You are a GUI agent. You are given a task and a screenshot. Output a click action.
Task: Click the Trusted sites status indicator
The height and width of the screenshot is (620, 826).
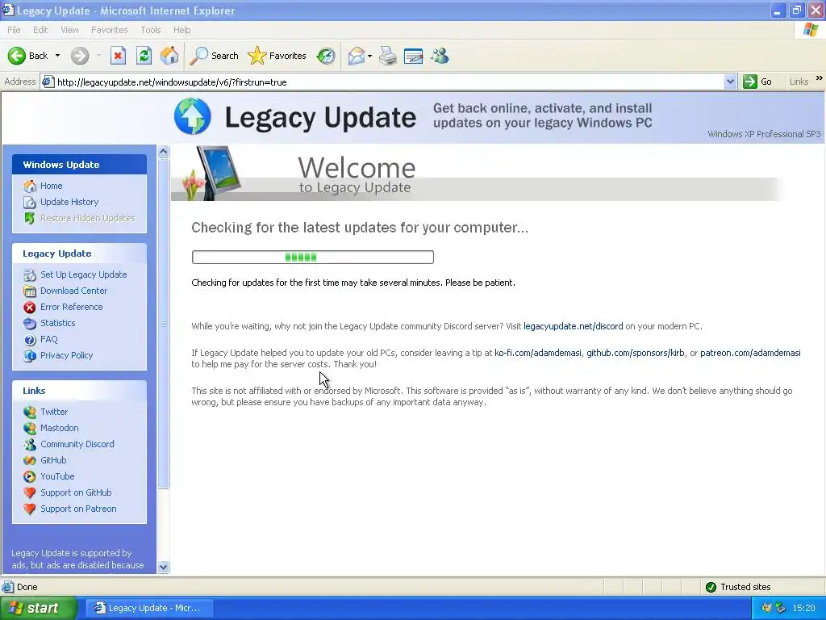point(738,587)
